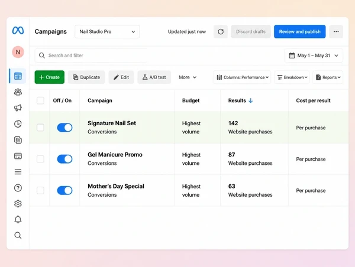355x267 pixels.
Task: Click the Edit button
Action: tap(121, 77)
